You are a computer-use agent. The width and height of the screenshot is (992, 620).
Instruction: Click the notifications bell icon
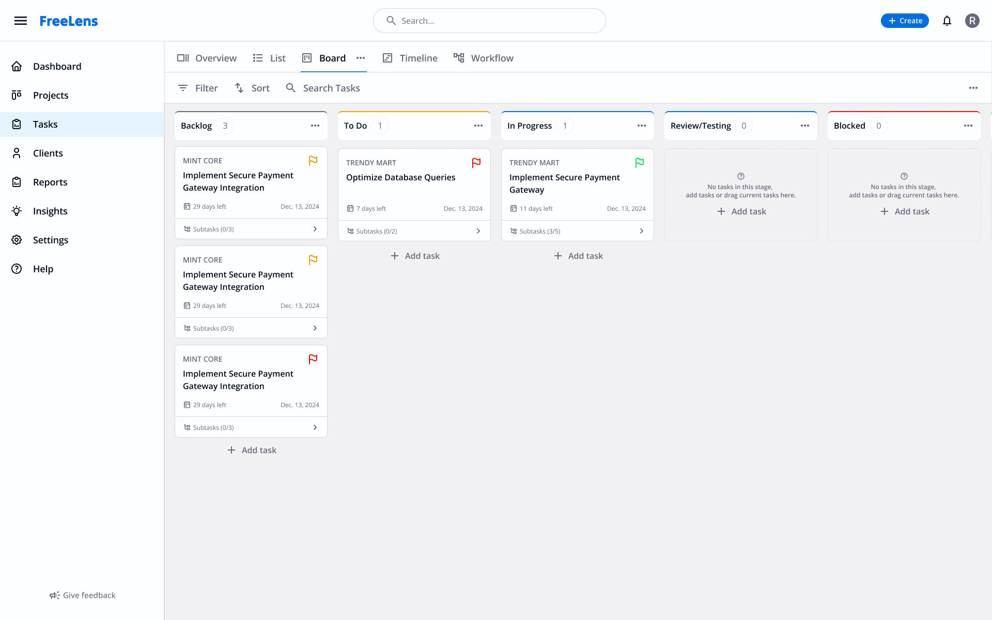click(x=947, y=21)
